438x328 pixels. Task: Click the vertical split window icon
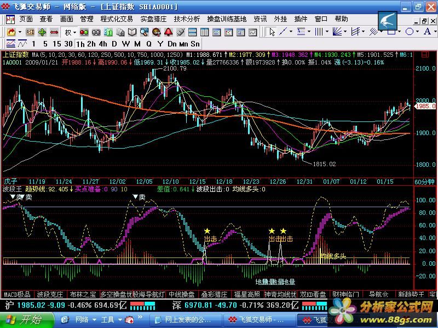coord(204,32)
